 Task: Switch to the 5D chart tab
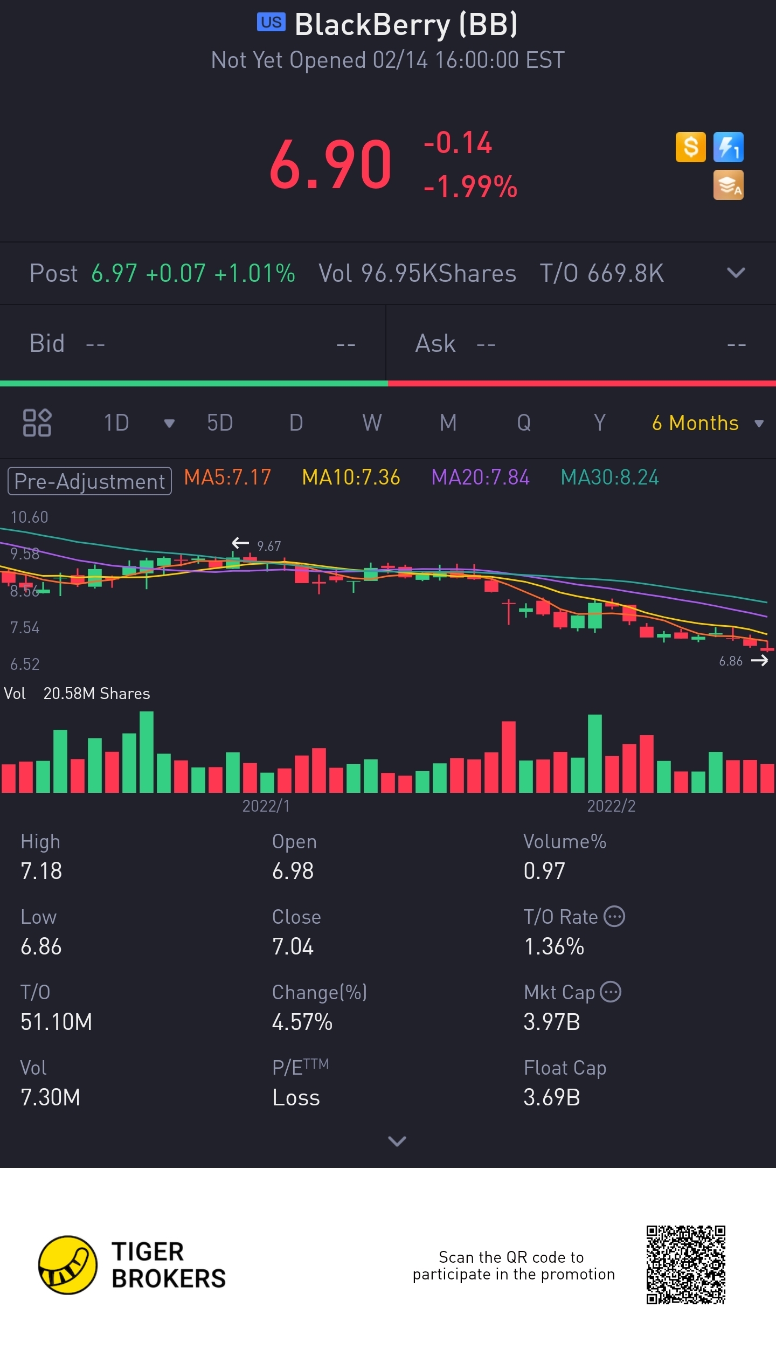pos(220,423)
